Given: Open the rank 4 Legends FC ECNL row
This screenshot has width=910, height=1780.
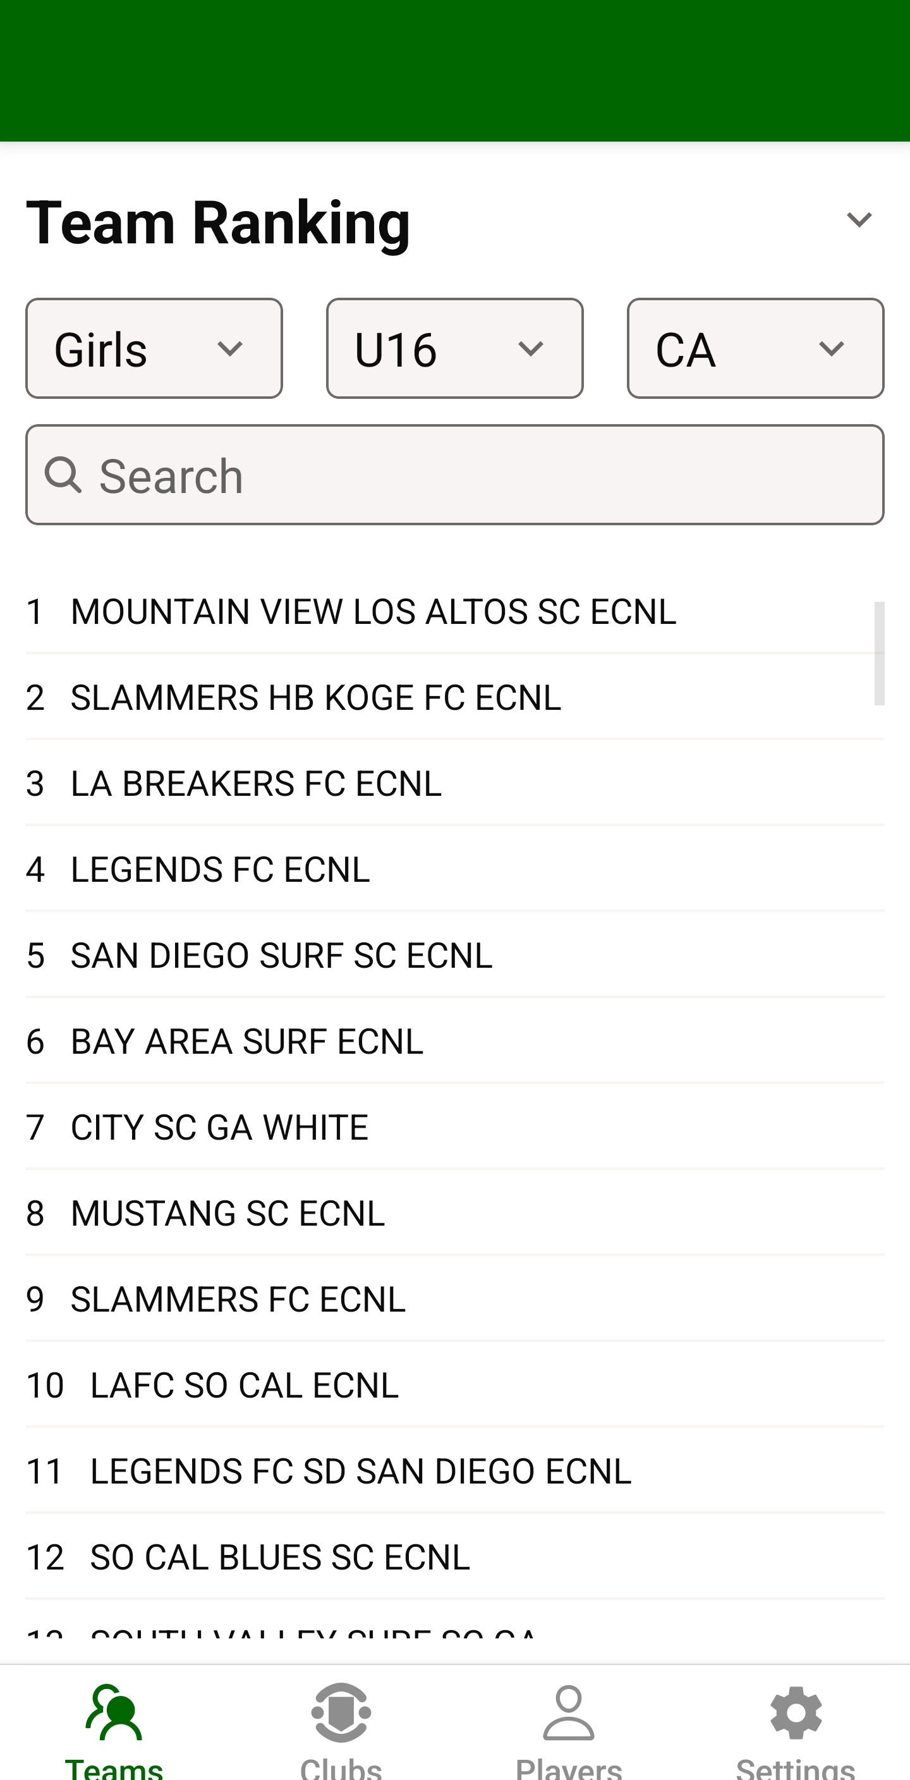Looking at the screenshot, I should click(220, 869).
